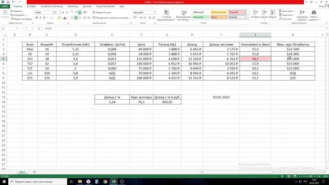Open File Explorer from taskbar
Screen dimensions: 329x185
point(80,181)
